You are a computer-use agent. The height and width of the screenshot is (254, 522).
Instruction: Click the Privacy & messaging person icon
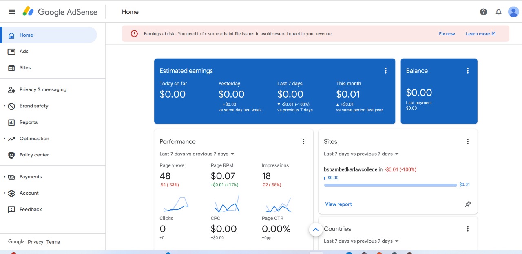pos(11,89)
